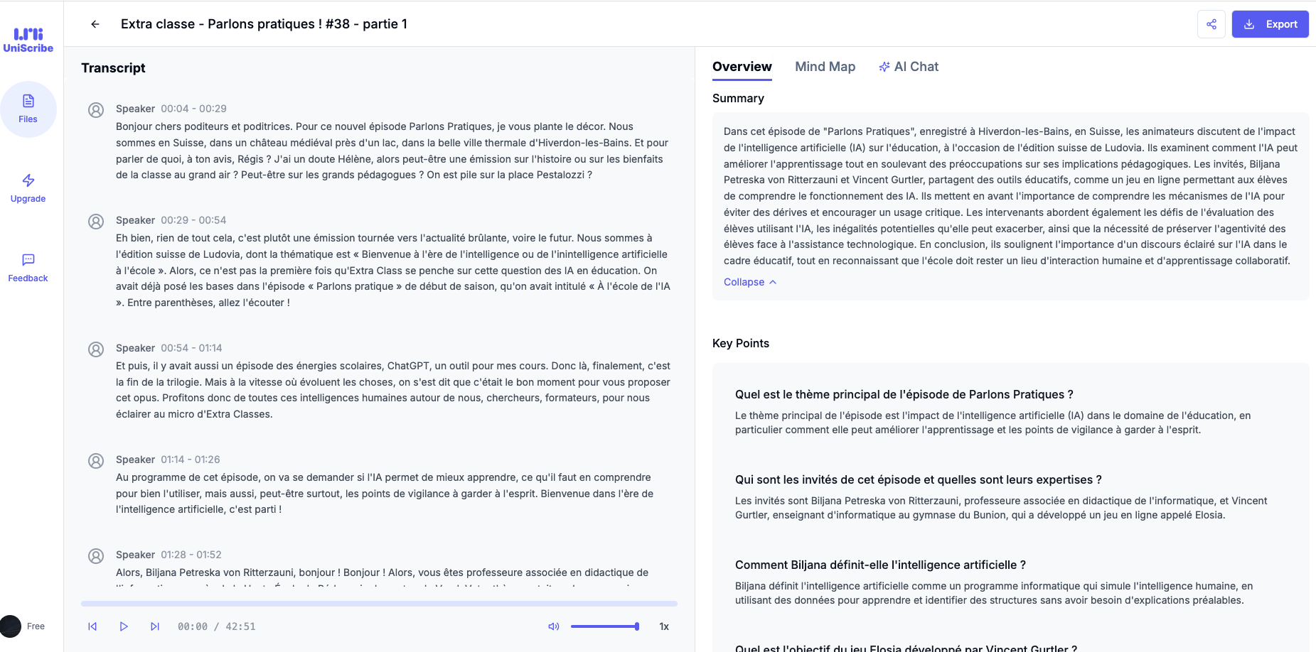
Task: Click the Export button
Action: click(1270, 24)
